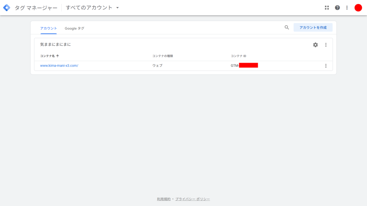Sort containers by コンテナ名 column

tap(48, 55)
